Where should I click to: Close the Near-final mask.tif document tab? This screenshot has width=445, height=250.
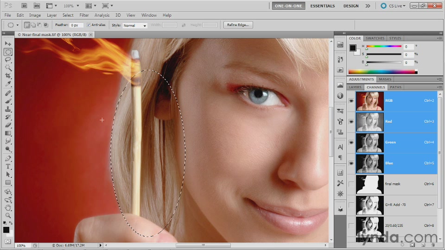click(x=90, y=35)
